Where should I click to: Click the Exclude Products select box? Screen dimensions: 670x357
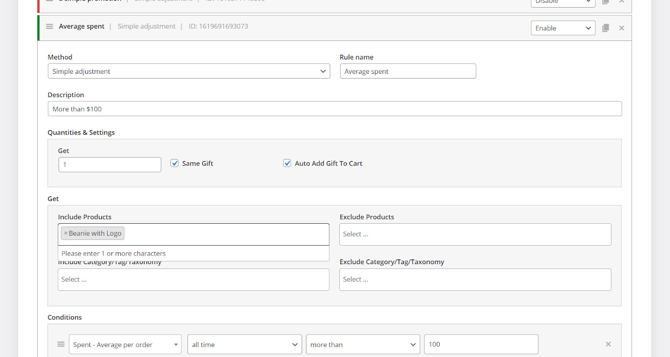(x=475, y=234)
